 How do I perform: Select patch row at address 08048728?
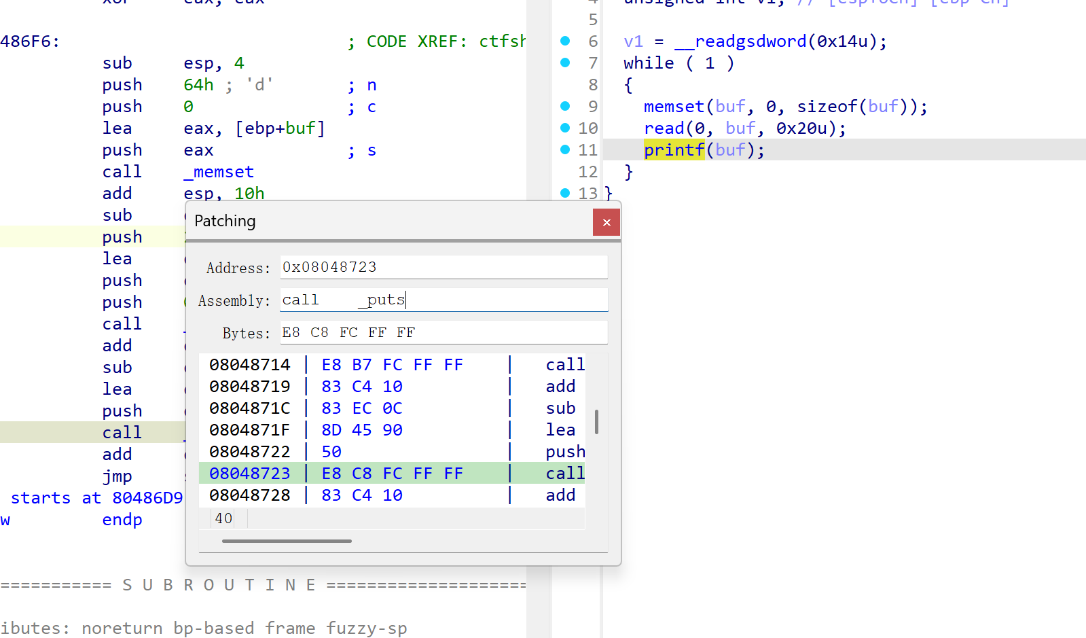point(391,495)
